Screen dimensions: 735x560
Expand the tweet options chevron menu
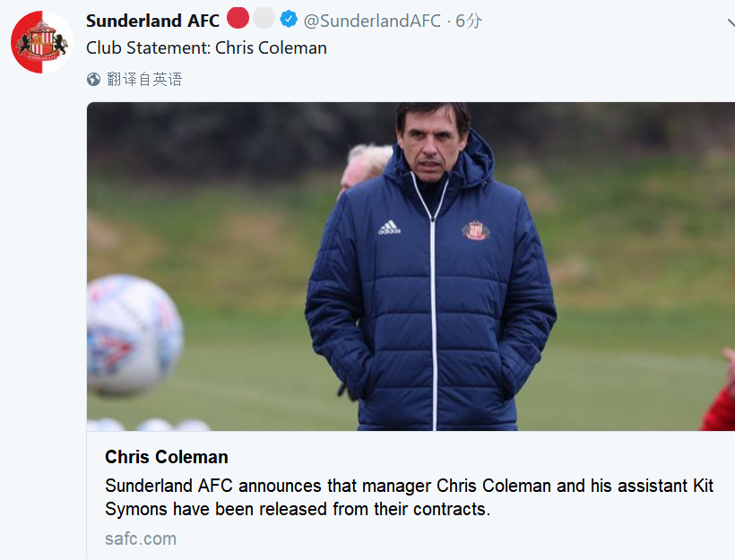[x=730, y=23]
